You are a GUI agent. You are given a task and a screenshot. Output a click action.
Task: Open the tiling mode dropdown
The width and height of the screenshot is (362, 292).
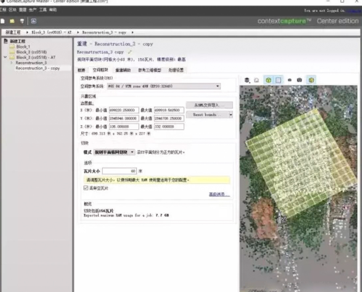[114, 152]
